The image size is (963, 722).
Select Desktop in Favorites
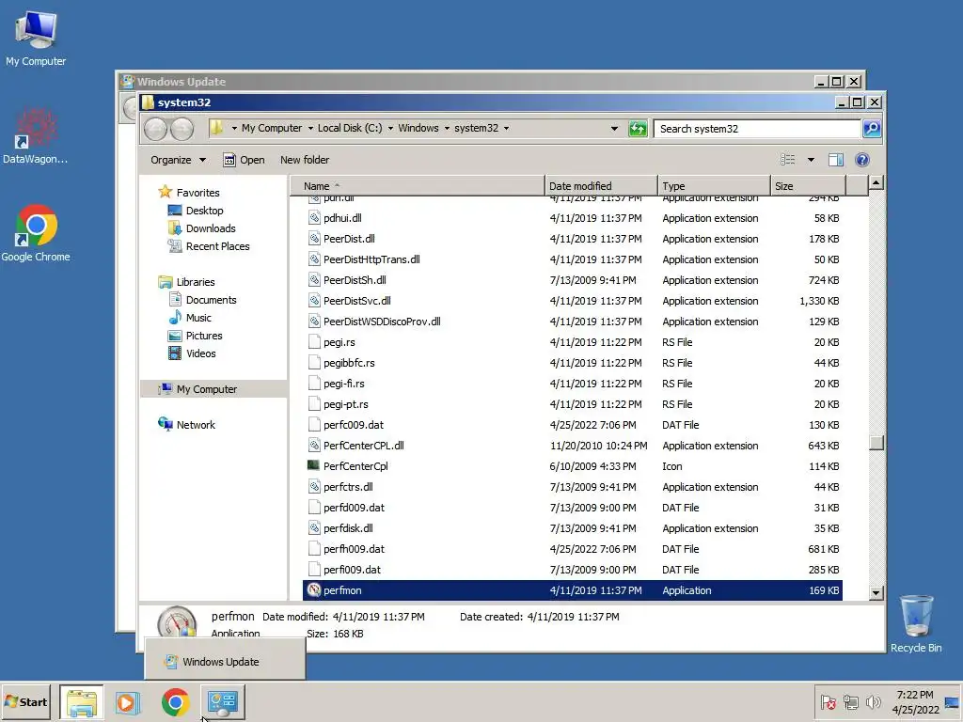(x=204, y=210)
